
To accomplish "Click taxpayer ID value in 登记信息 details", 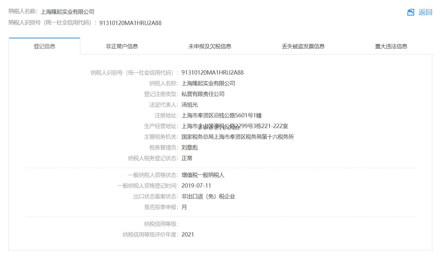I will [x=212, y=73].
